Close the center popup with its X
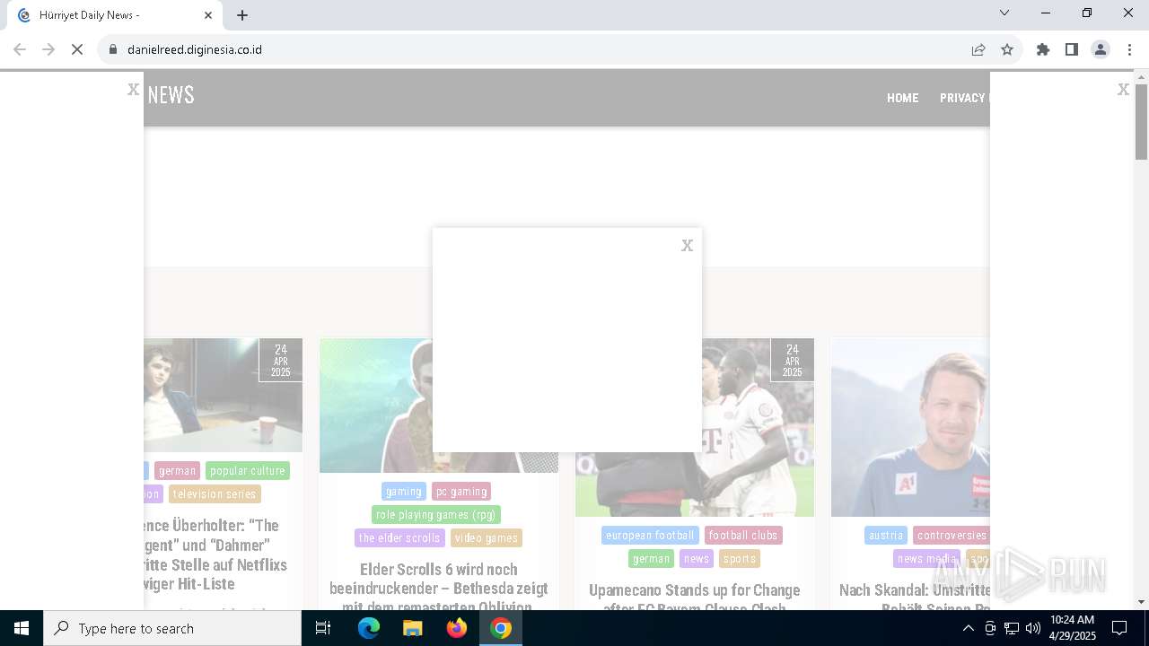1149x646 pixels. [687, 246]
